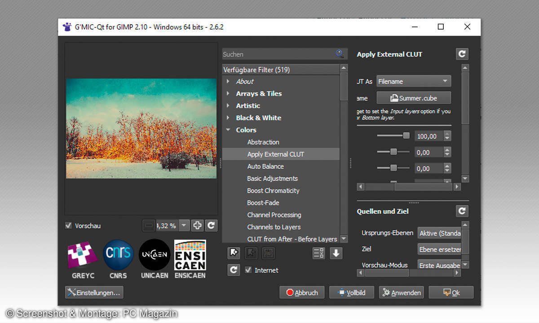The image size is (539, 323).
Task: Zoom out of the preview with the minus button
Action: click(149, 226)
